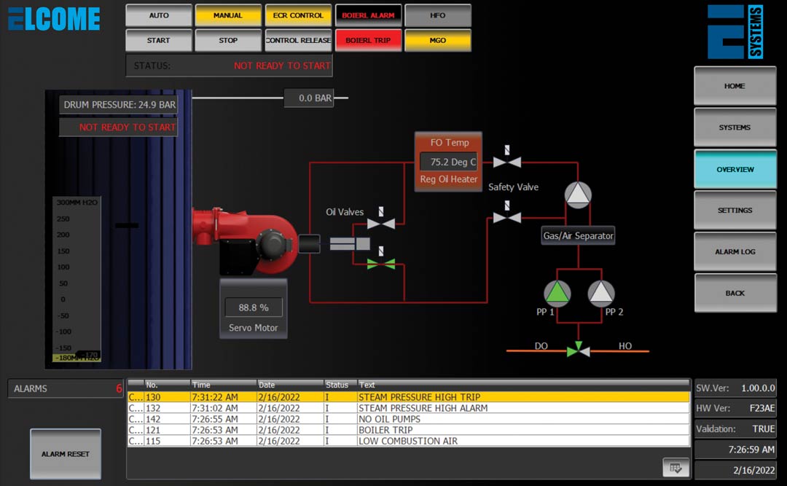Click the BOIERL TRIP indicator

[x=368, y=40]
